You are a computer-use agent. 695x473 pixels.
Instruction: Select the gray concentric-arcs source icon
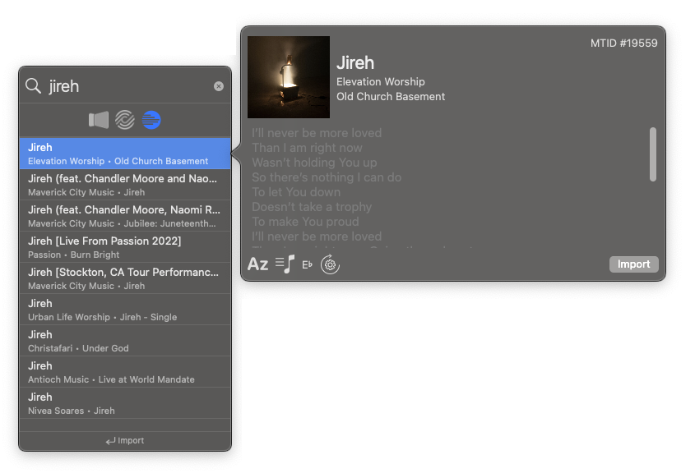click(125, 120)
